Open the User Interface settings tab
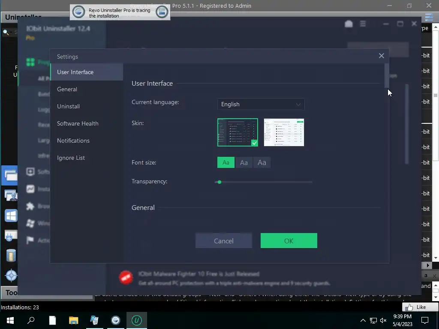Viewport: 439px width, 329px height. [x=87, y=72]
